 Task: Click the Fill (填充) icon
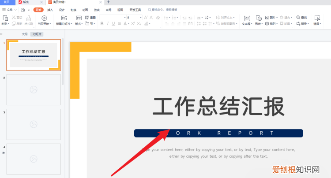coord(282,18)
